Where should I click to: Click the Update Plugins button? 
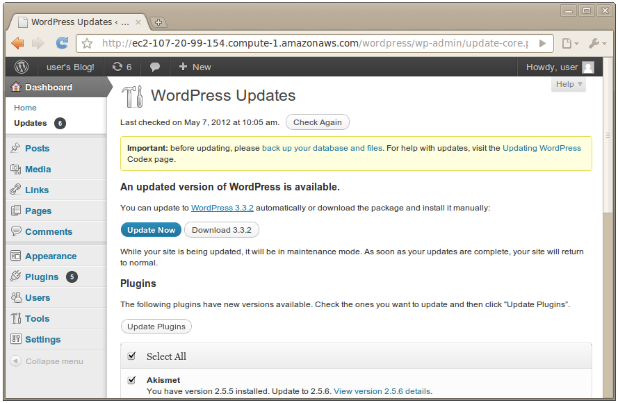[156, 327]
